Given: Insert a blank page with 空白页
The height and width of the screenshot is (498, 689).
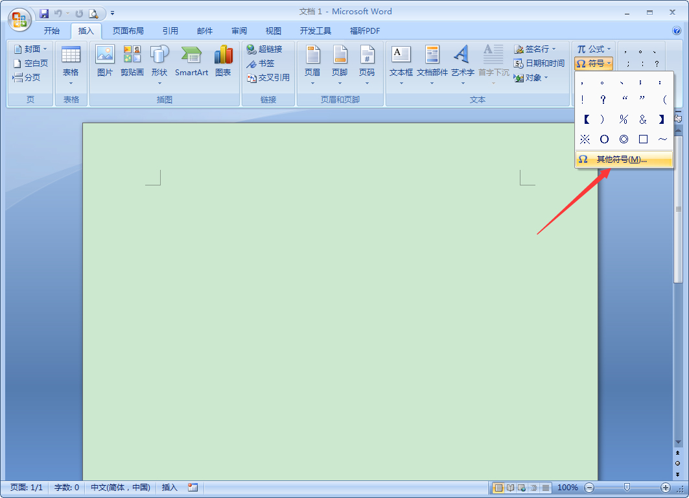Looking at the screenshot, I should [31, 63].
